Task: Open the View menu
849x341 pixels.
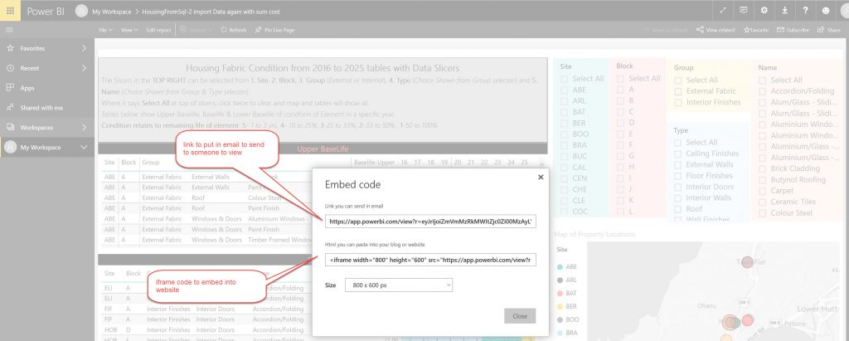Action: coord(129,30)
